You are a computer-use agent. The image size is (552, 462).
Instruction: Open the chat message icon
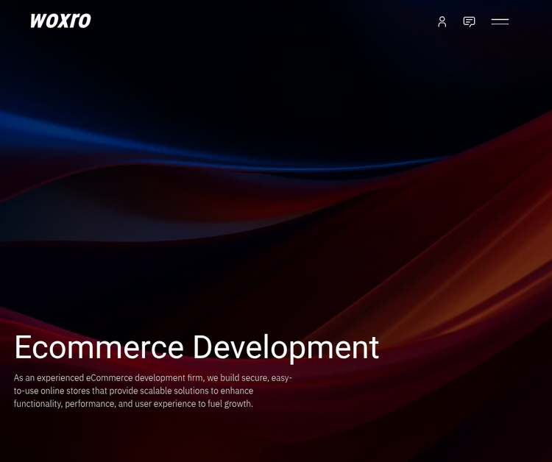click(469, 21)
